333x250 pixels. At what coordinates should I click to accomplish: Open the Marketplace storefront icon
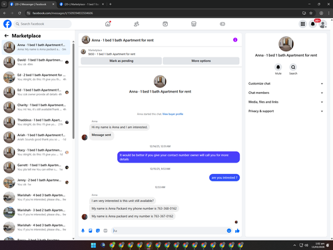pyautogui.click(x=194, y=24)
